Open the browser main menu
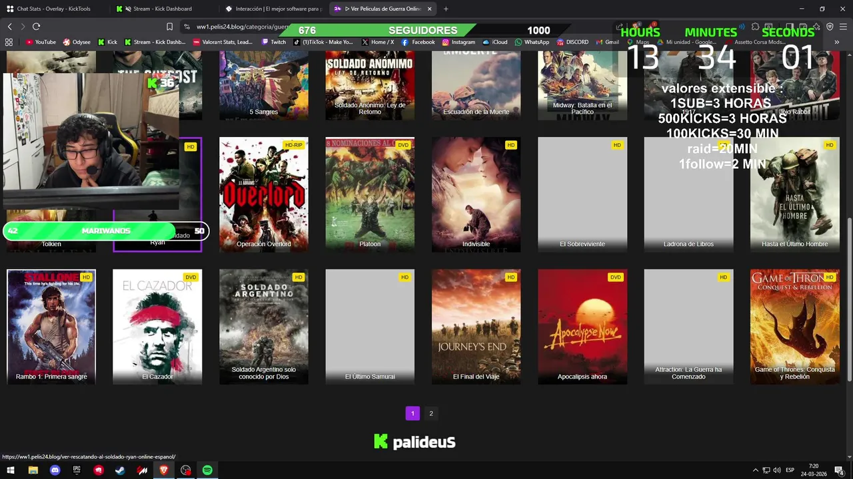The image size is (853, 479). point(842,27)
